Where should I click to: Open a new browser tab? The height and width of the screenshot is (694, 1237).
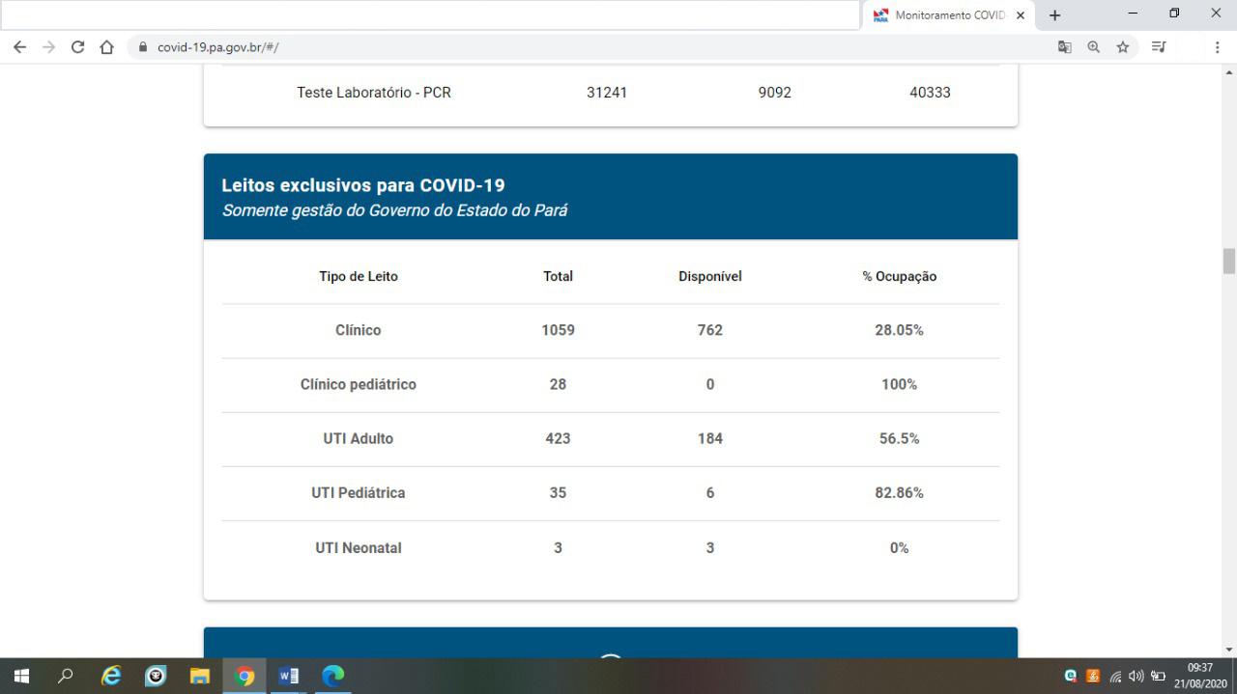(x=1054, y=15)
